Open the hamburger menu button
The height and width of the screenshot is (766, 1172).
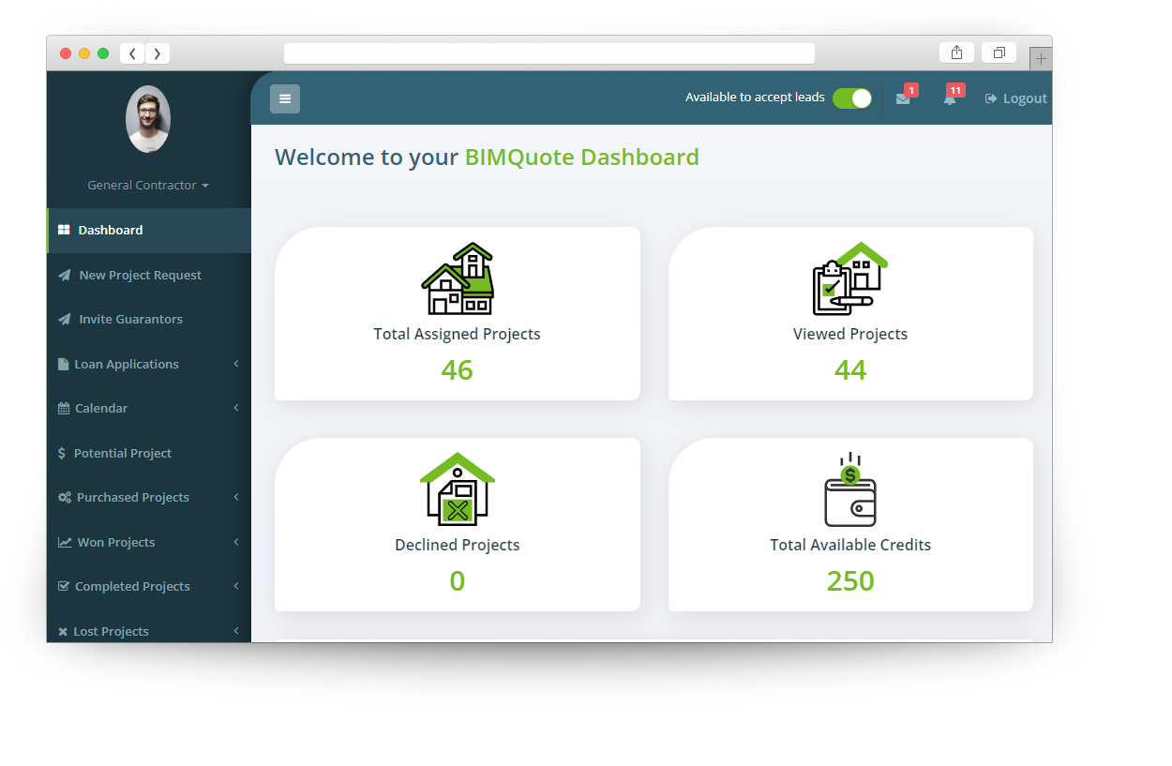tap(285, 98)
